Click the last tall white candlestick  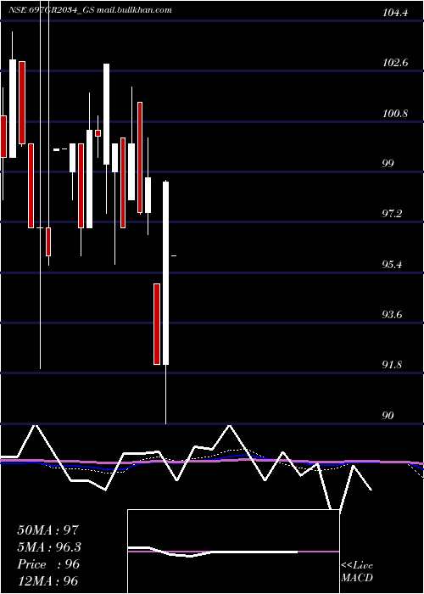[x=166, y=273]
